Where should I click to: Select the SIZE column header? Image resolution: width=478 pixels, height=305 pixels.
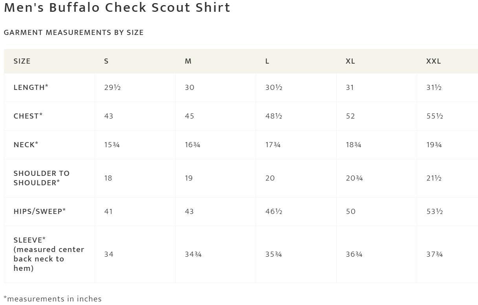click(x=22, y=61)
